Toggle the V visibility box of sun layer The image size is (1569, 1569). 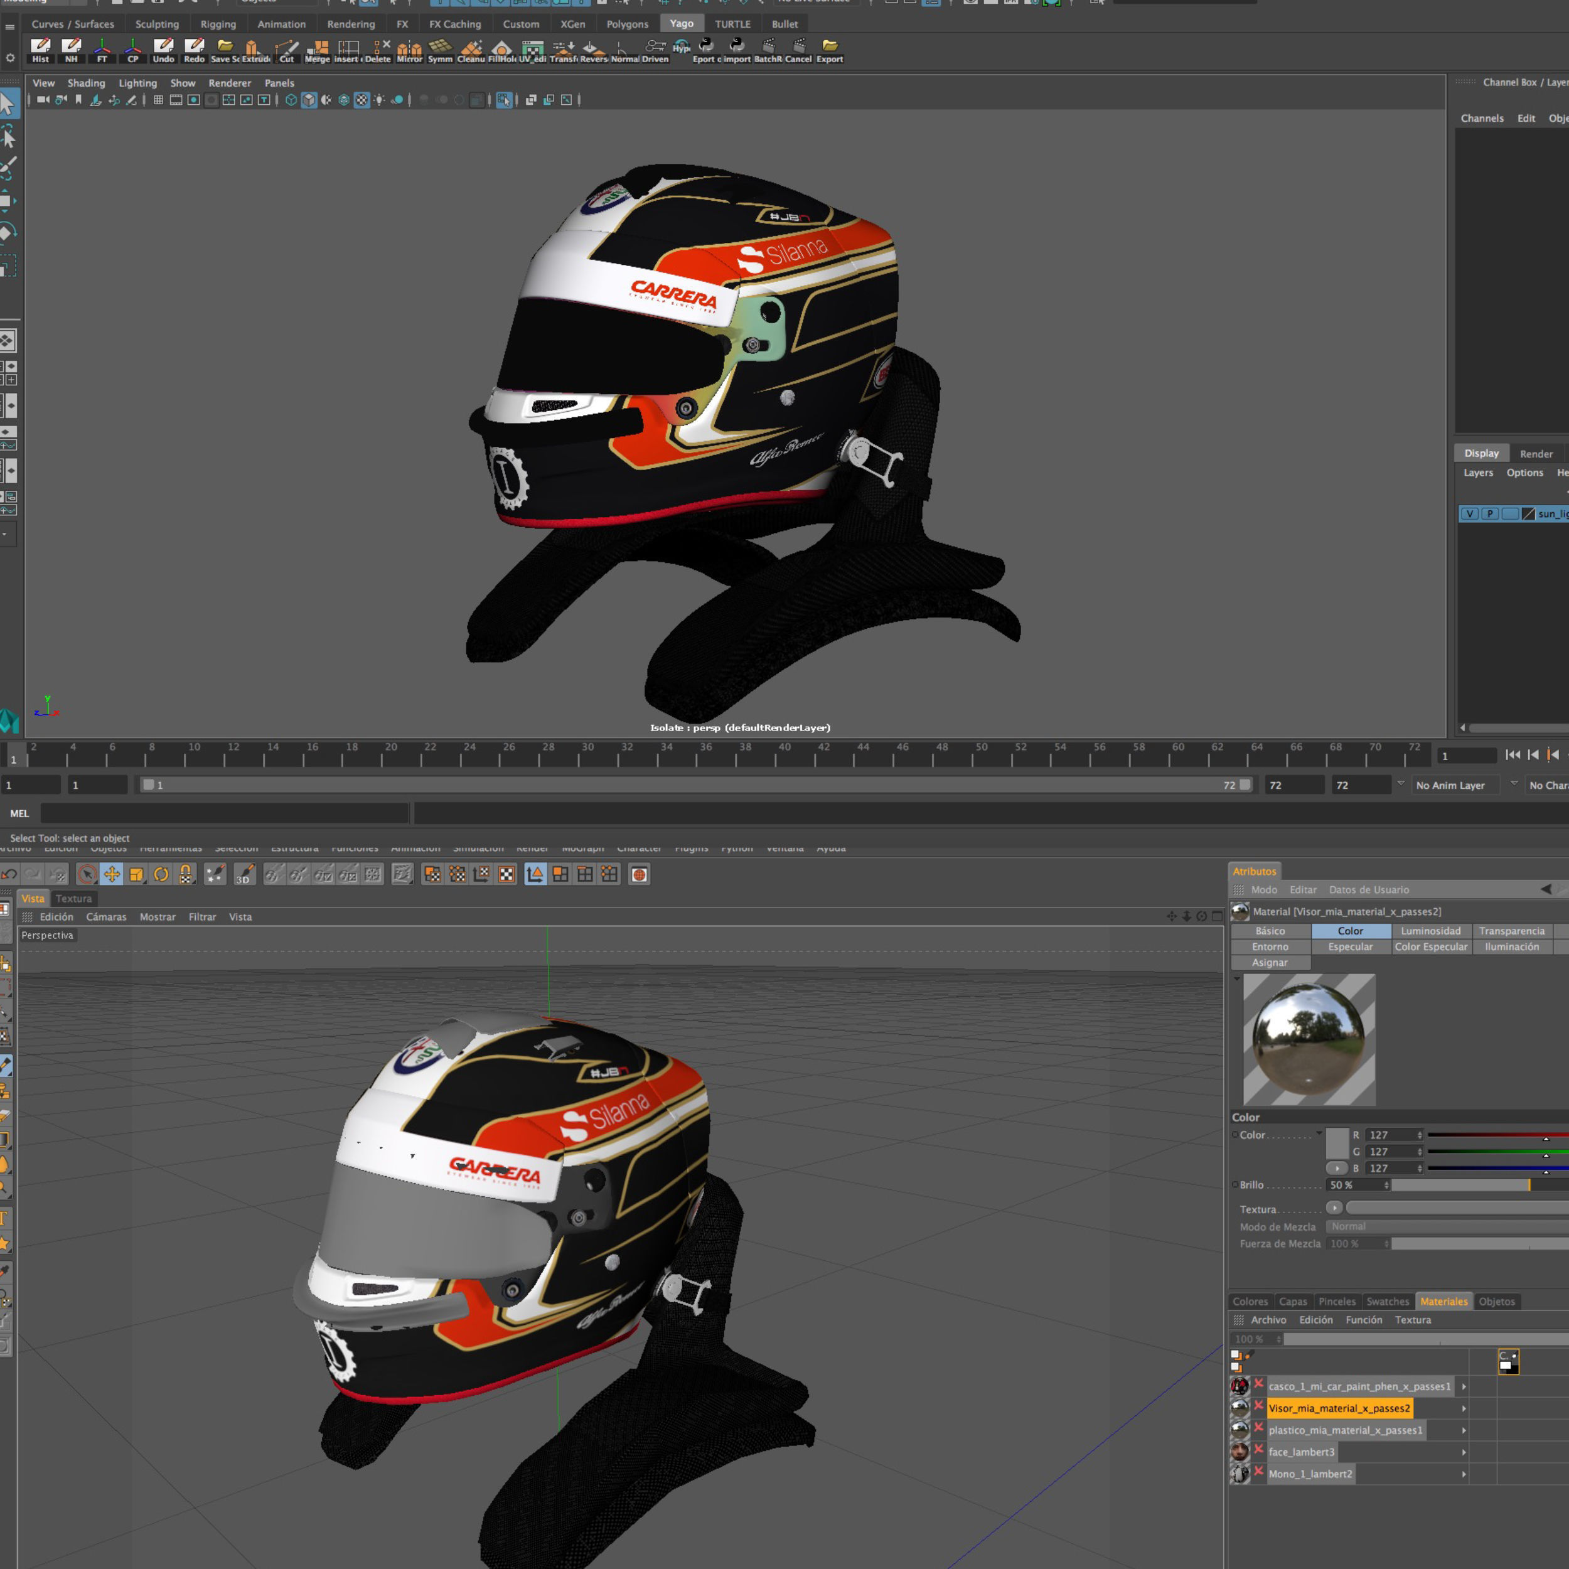[x=1470, y=513]
